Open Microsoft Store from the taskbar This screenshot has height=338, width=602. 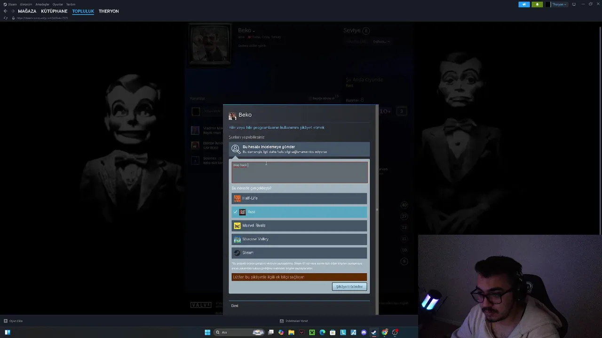click(333, 332)
